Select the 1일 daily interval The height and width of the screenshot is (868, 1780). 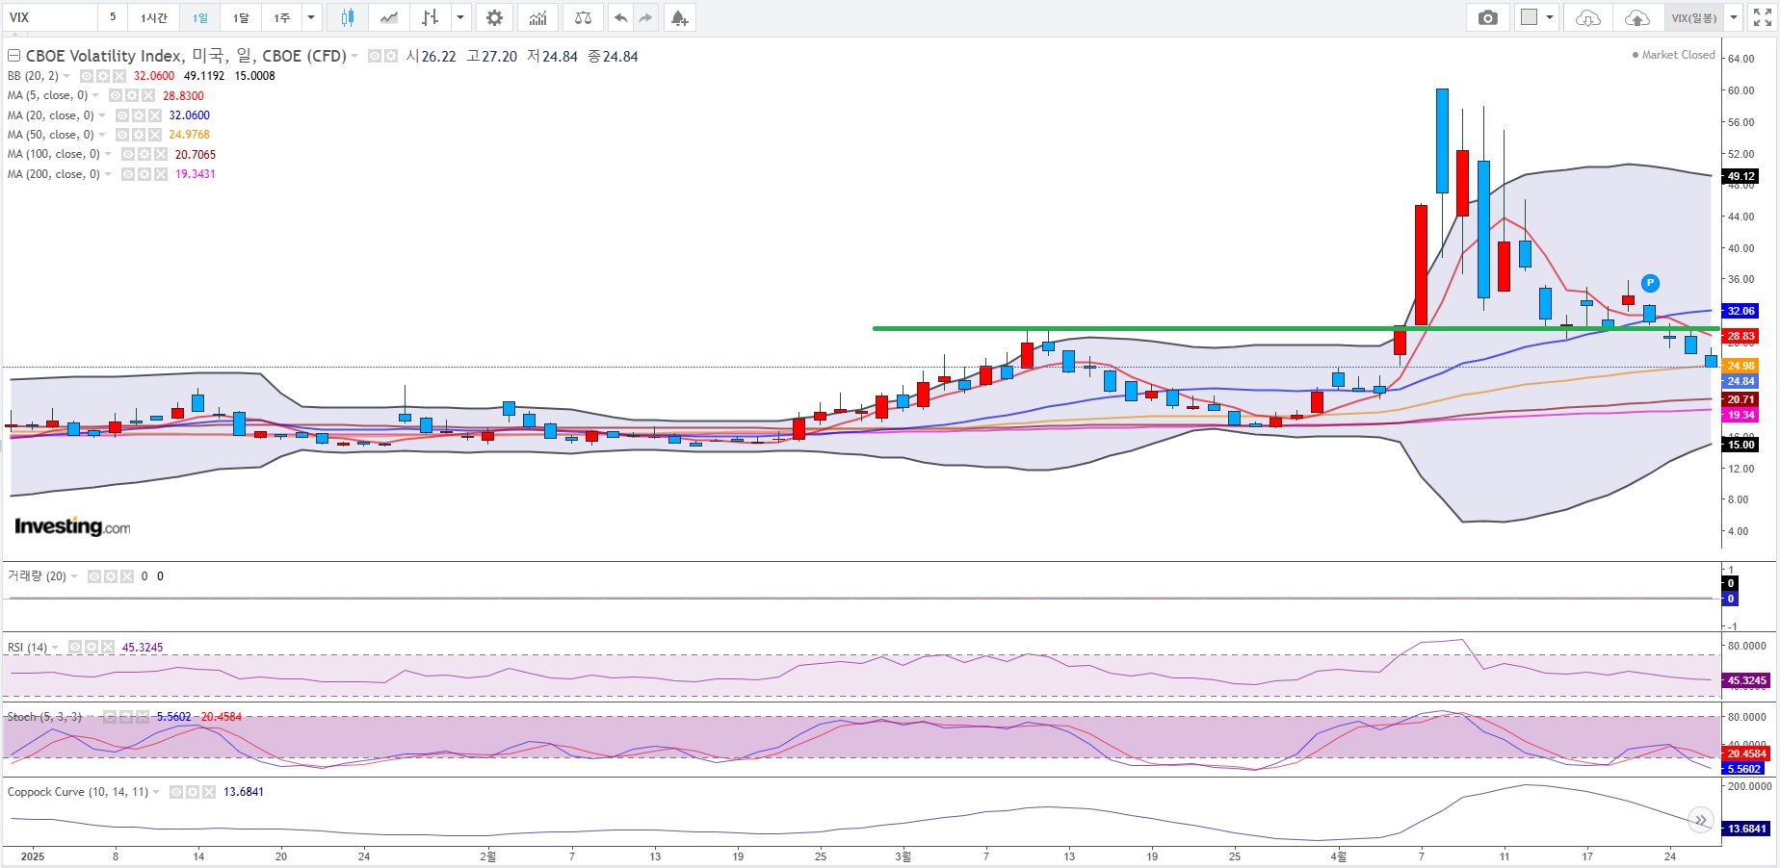[199, 17]
